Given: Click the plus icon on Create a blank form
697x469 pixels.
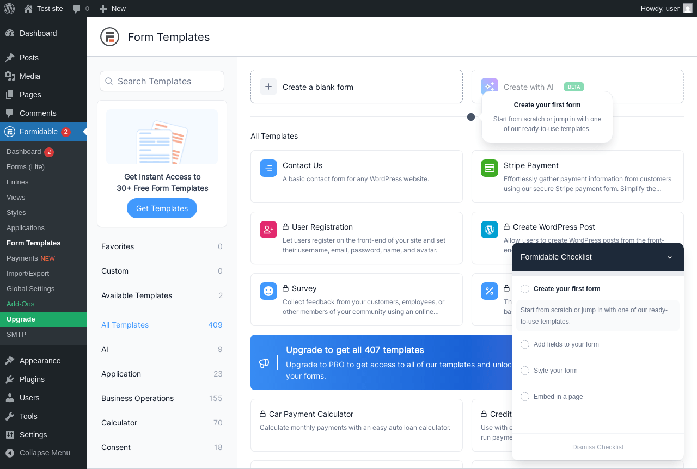Looking at the screenshot, I should tap(268, 87).
